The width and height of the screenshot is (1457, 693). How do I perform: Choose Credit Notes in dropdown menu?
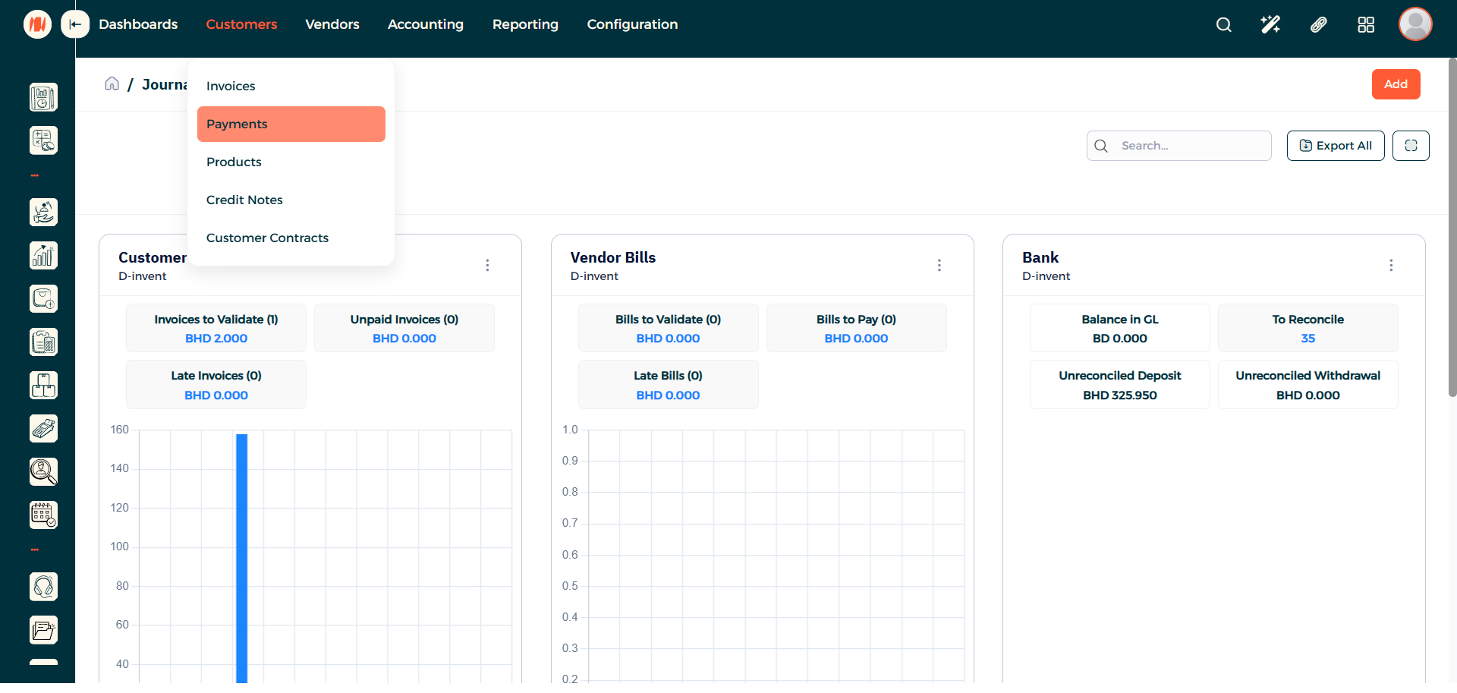point(244,200)
